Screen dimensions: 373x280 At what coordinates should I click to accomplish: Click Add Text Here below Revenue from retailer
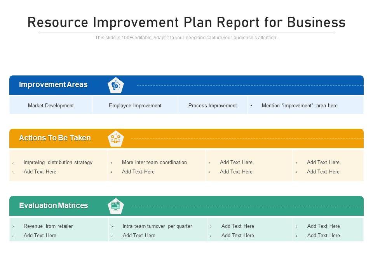(40, 235)
